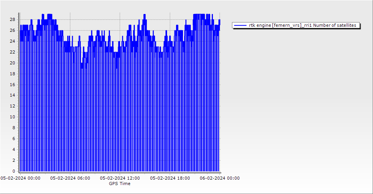Click the '06-02-2024 00:00' x-axis label

click(220, 178)
